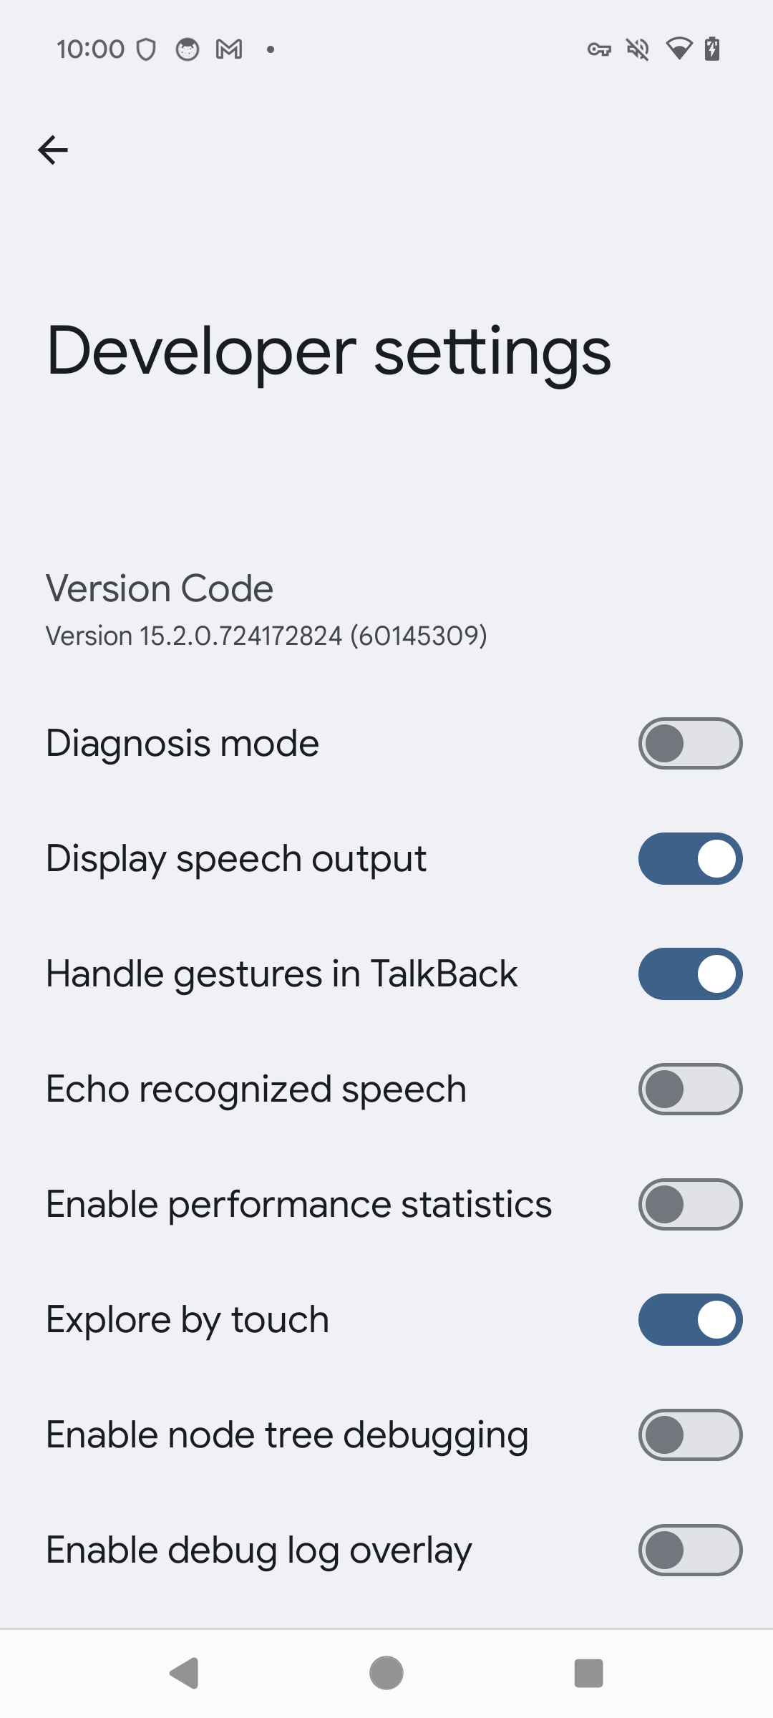Tap the Gmail notification icon in status bar

coord(229,49)
